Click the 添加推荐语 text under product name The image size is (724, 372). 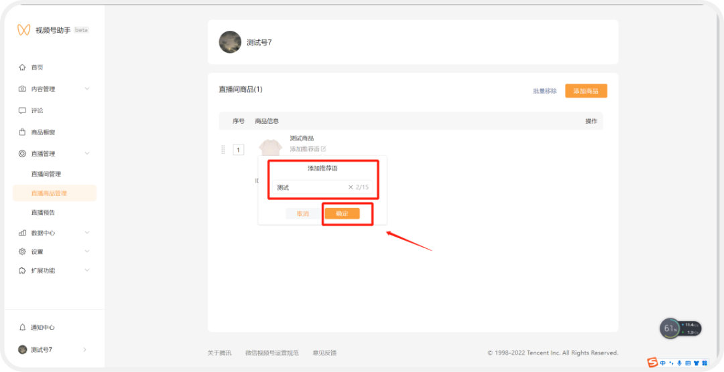coord(305,149)
